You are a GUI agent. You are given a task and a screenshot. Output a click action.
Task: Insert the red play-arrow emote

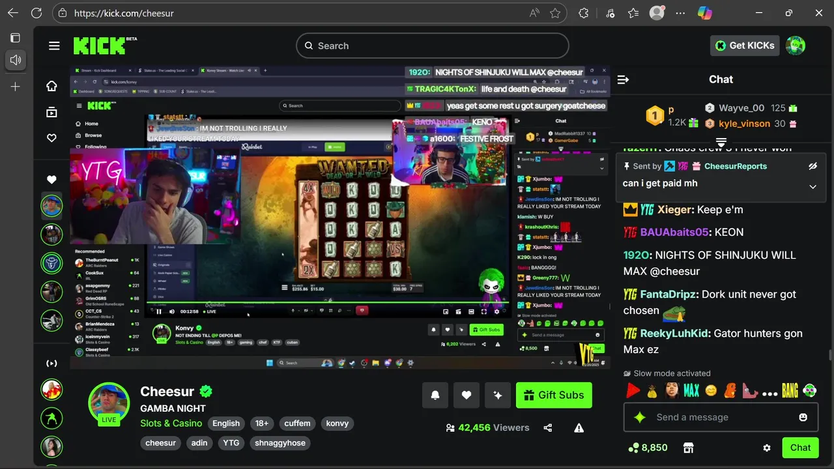tap(633, 391)
